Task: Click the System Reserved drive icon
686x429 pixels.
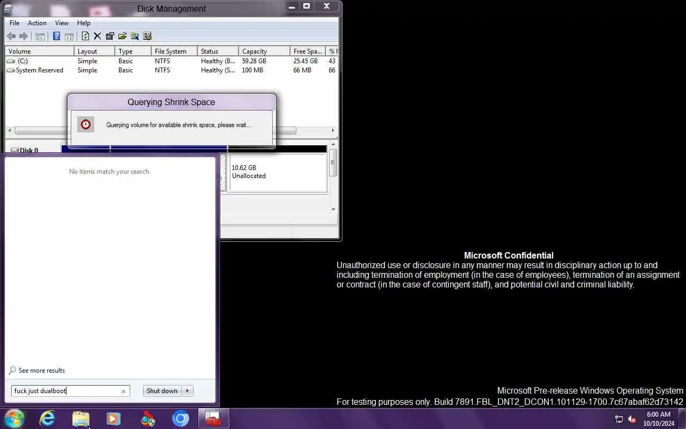Action: (x=11, y=70)
